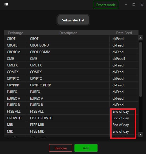
Task: Click the app logo icon in title bar
Action: pos(6,5)
